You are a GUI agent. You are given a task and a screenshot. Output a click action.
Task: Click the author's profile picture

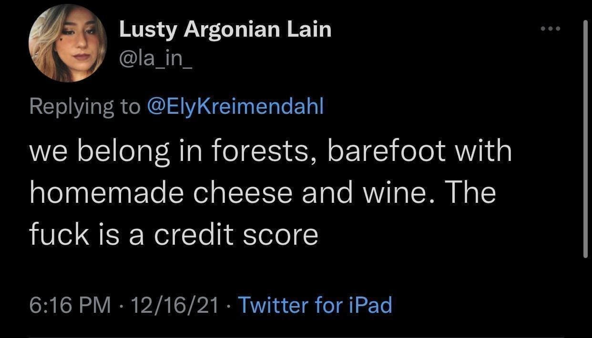click(68, 43)
